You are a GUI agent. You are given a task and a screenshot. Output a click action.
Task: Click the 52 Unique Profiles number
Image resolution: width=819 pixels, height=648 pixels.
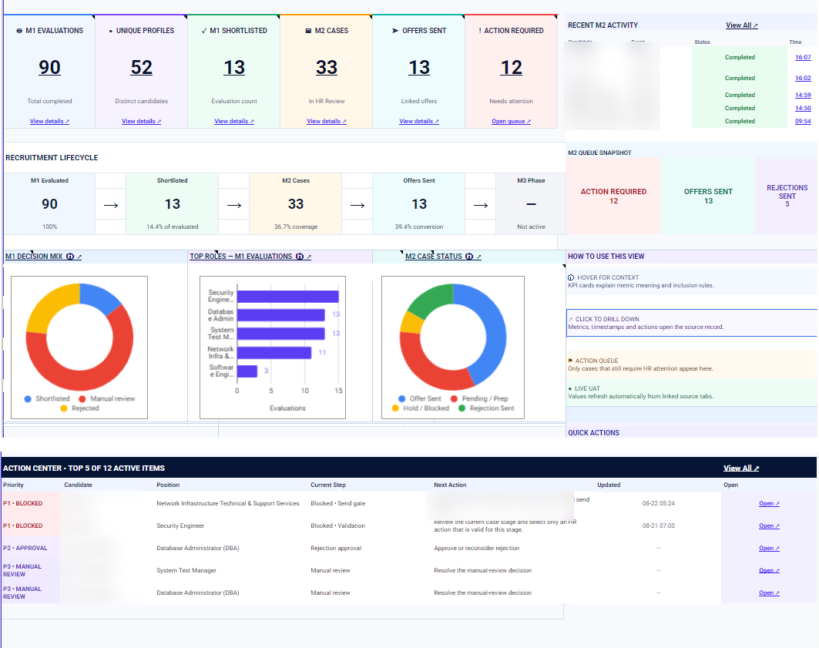(142, 67)
